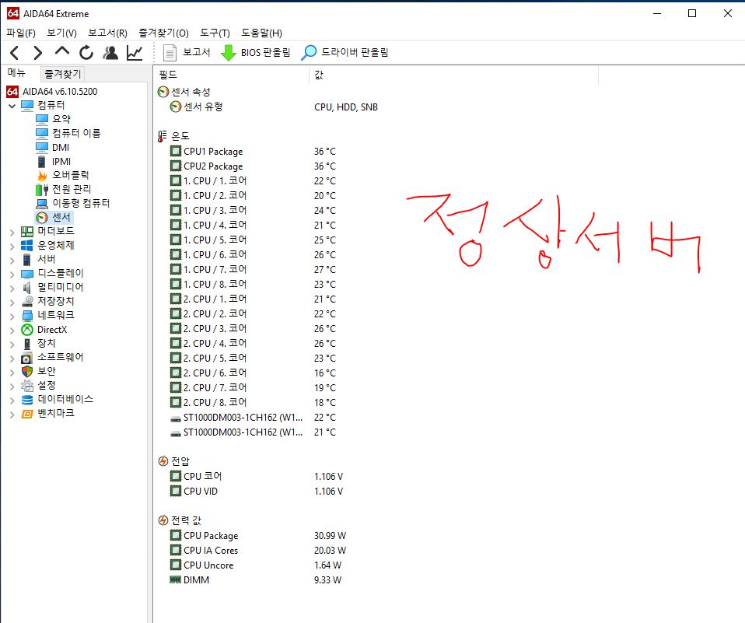Expand the DirectX tree node
745x623 pixels.
[x=12, y=331]
